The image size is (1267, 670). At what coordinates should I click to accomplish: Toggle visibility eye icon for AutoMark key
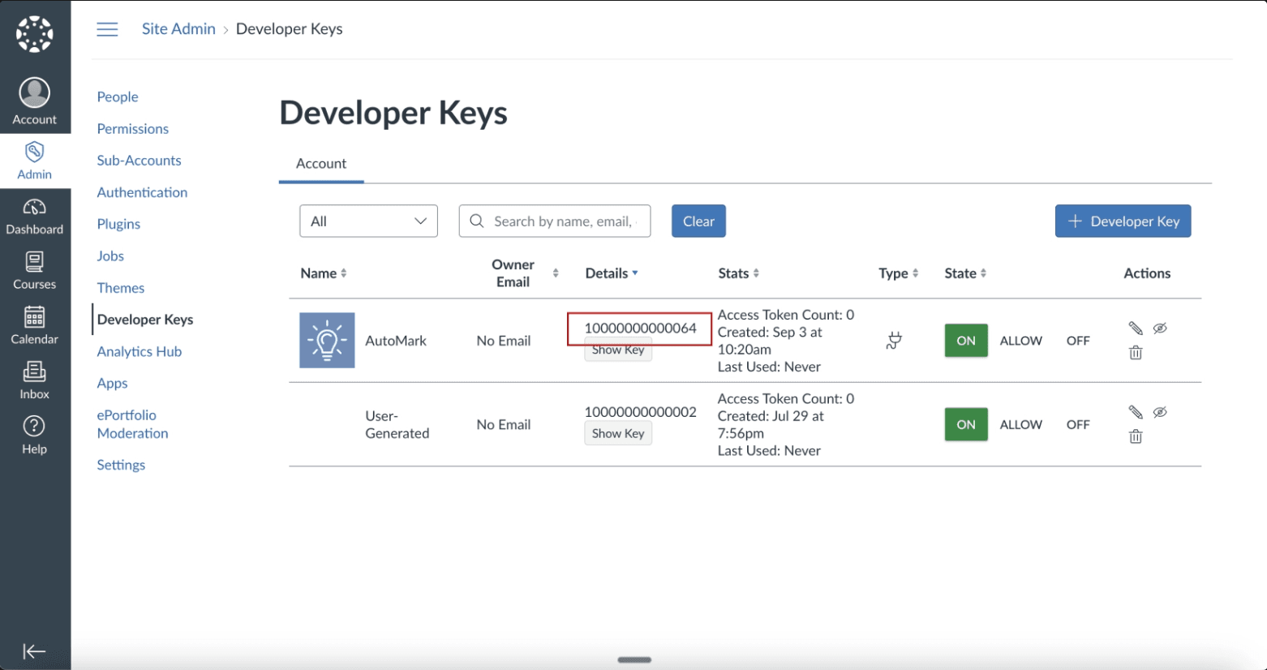[x=1160, y=328]
